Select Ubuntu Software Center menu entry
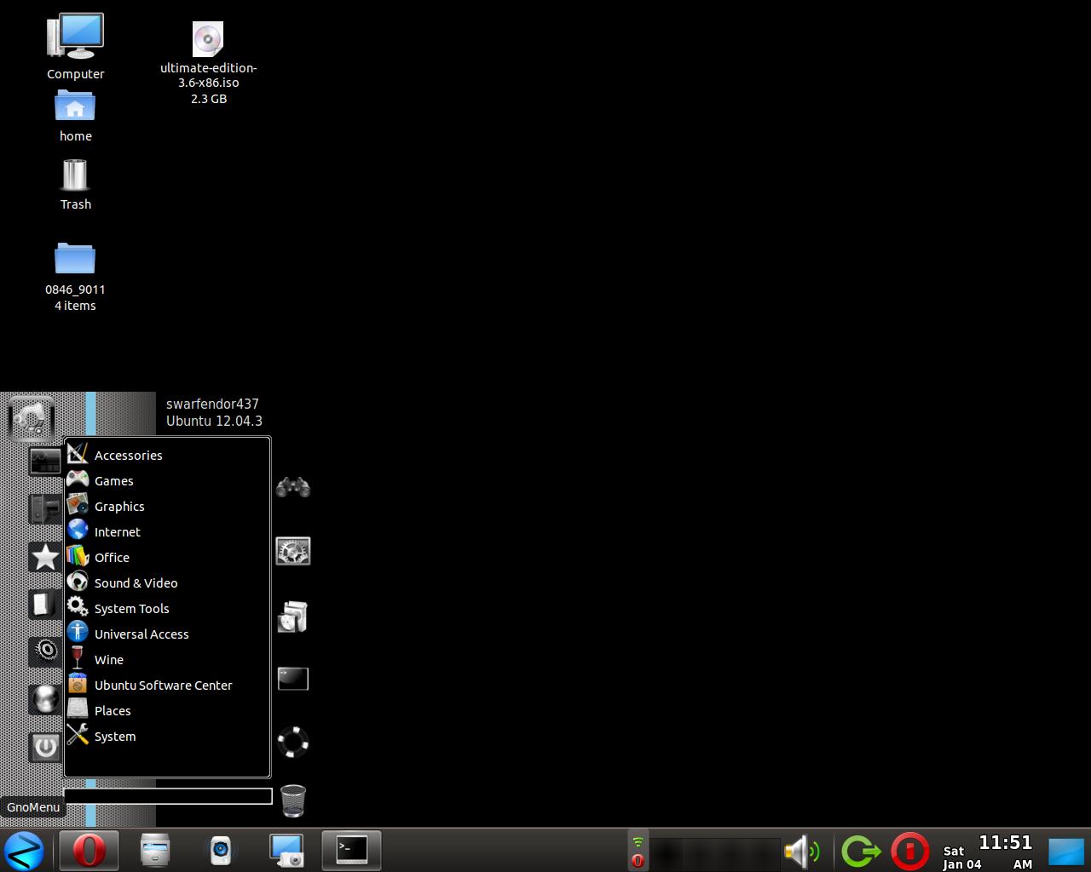The image size is (1091, 872). tap(163, 686)
